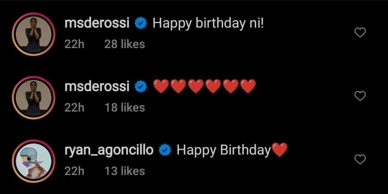Like msderossi's hearts comment

pos(360,96)
